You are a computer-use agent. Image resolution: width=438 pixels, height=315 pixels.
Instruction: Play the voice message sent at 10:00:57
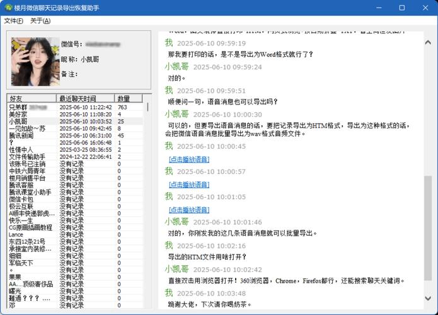(x=189, y=185)
